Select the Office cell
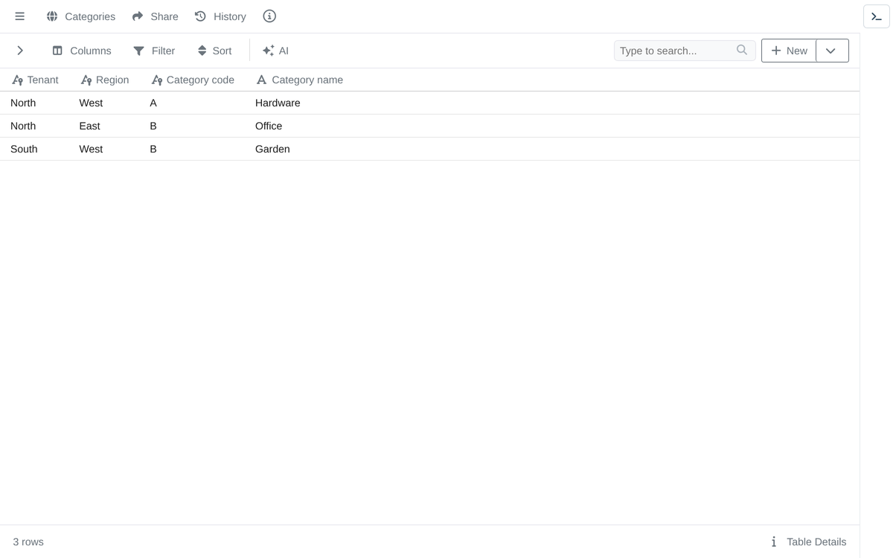893x558 pixels. 269,126
